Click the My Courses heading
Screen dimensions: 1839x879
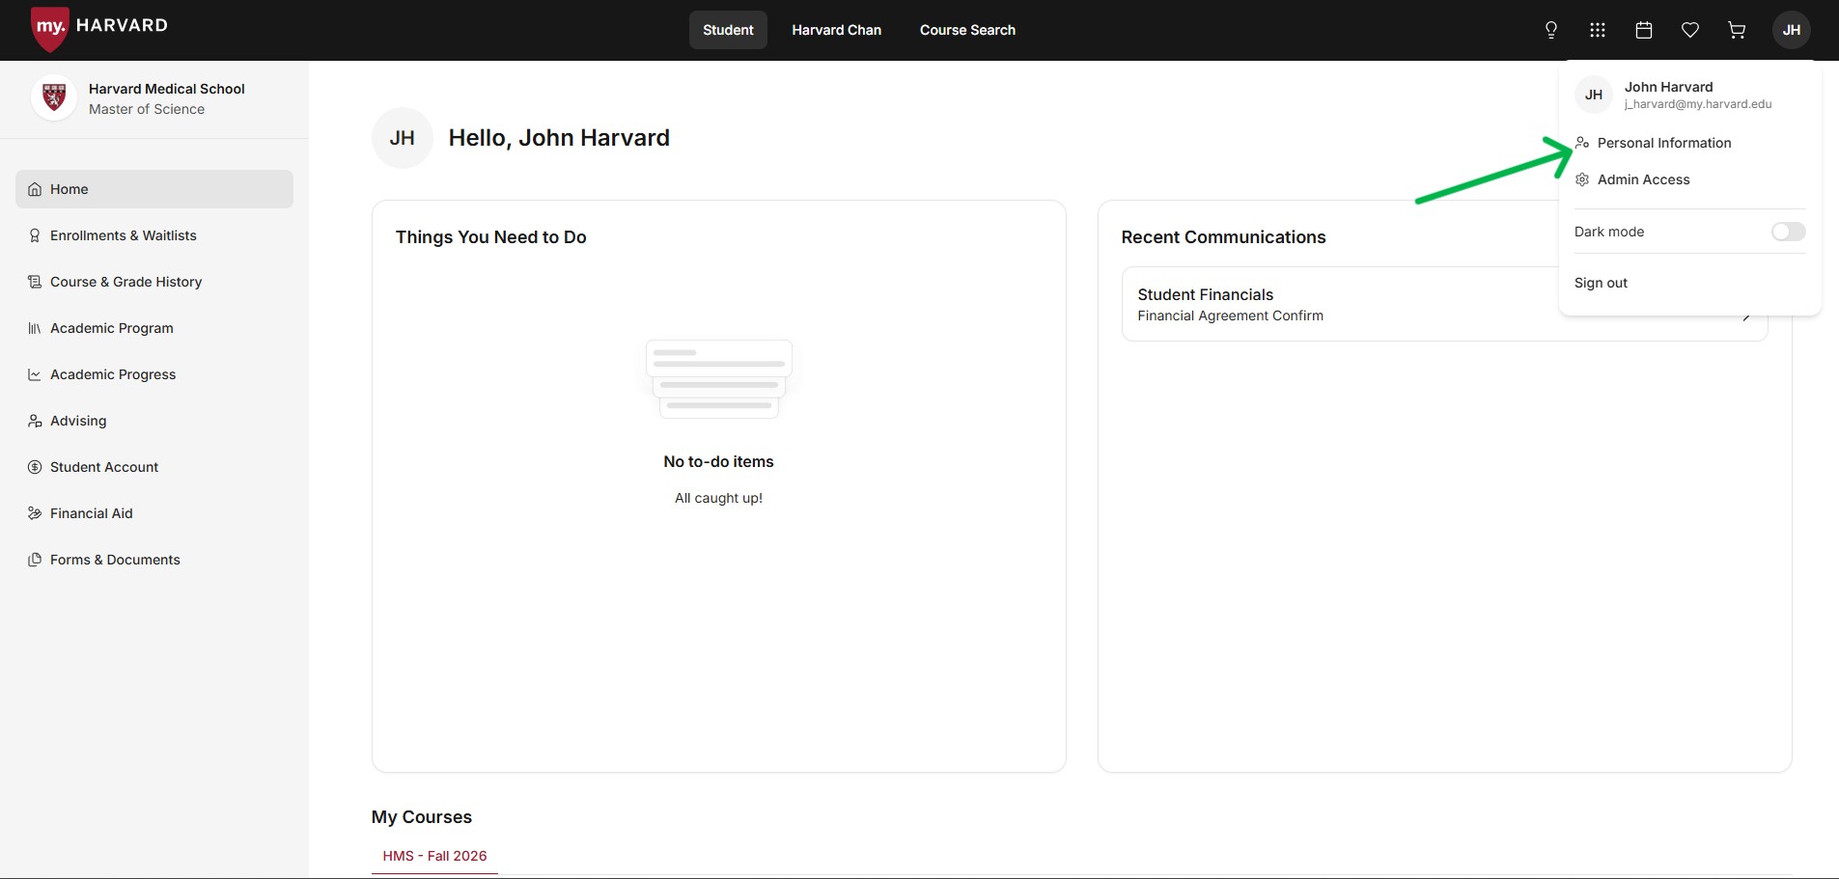pos(422,817)
